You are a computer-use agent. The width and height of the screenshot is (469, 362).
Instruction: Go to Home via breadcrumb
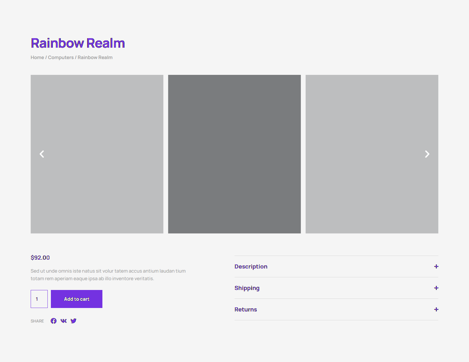tap(37, 57)
